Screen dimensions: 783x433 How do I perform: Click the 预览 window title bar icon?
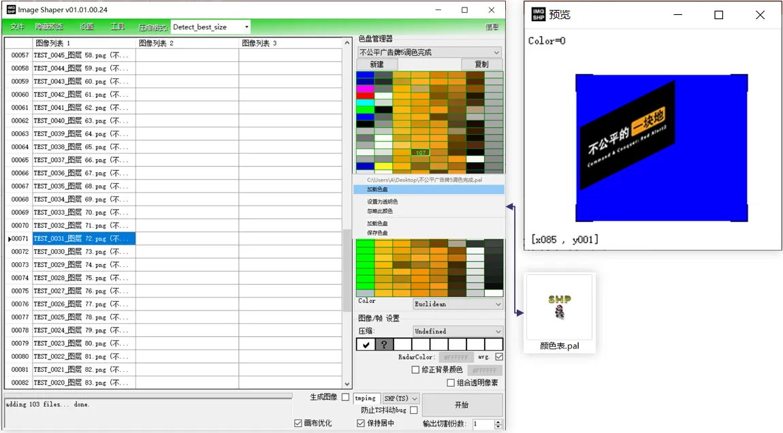point(539,14)
